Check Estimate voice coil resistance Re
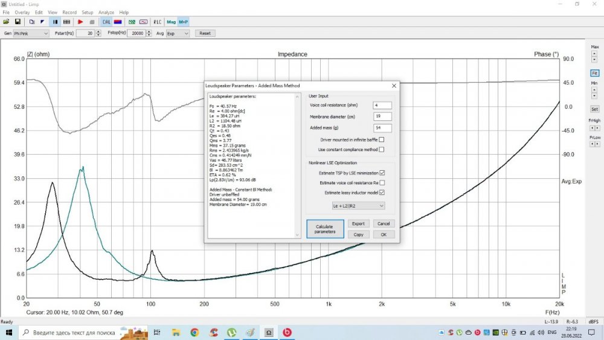Image resolution: width=604 pixels, height=340 pixels. click(382, 182)
